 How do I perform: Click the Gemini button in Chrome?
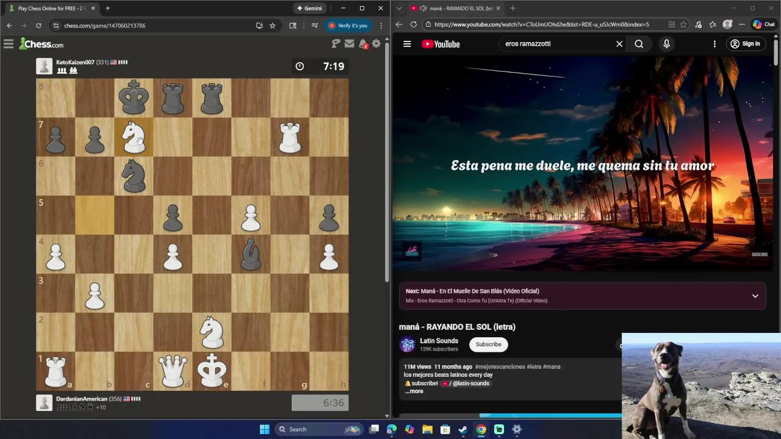coord(309,9)
